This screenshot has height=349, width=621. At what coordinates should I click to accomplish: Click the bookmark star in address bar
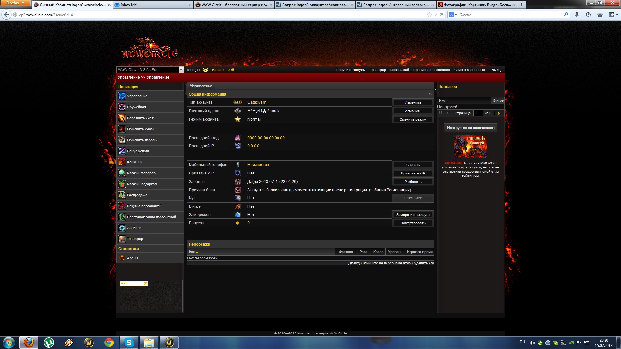point(429,15)
